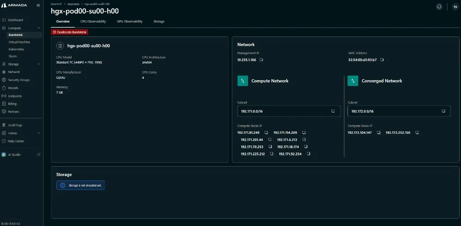Viewport: 461px width, 226px height.
Task: Copy the 192.171.0.0/16 subnet
Action: click(x=333, y=111)
